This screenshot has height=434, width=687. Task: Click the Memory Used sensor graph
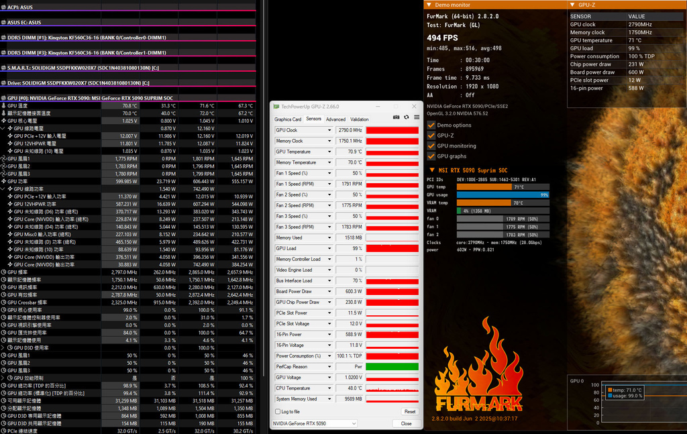[392, 238]
